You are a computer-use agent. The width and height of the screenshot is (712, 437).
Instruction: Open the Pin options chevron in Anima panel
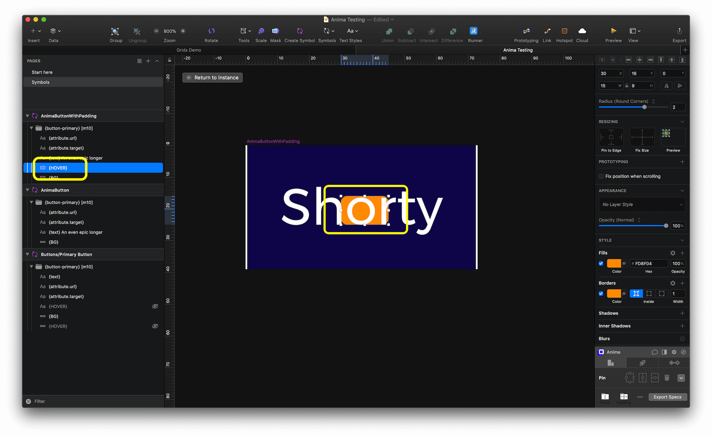(681, 378)
